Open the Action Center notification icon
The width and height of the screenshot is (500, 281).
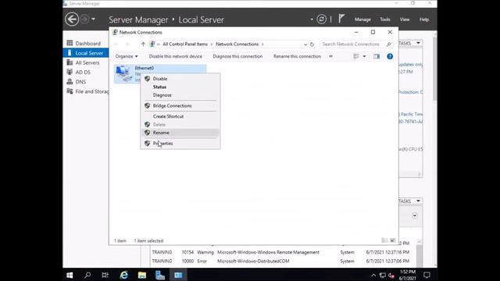point(427,275)
